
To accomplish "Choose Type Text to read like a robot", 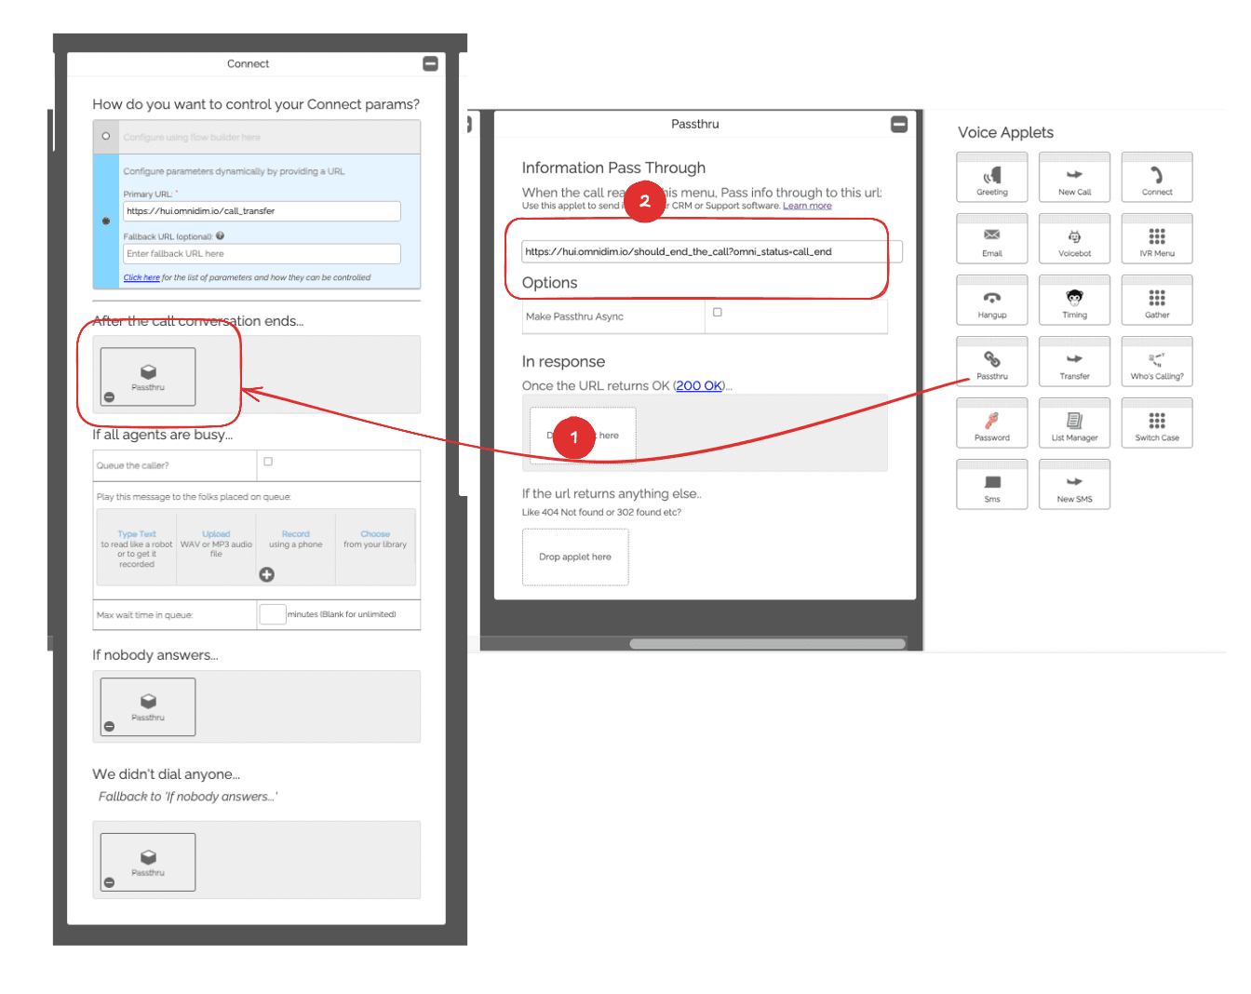I will click(x=136, y=533).
